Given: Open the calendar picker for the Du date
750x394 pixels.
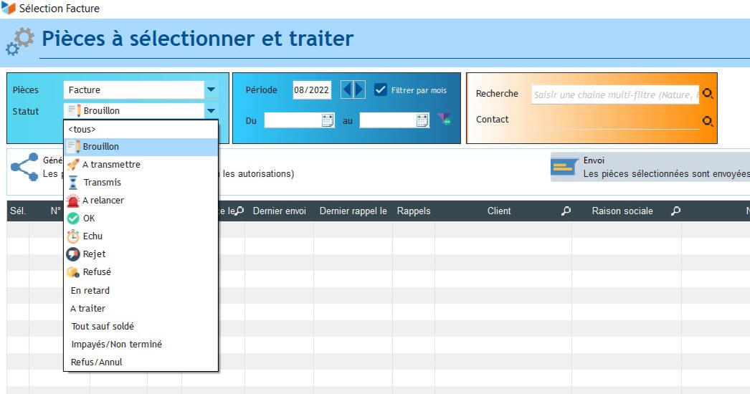Looking at the screenshot, I should [x=328, y=120].
